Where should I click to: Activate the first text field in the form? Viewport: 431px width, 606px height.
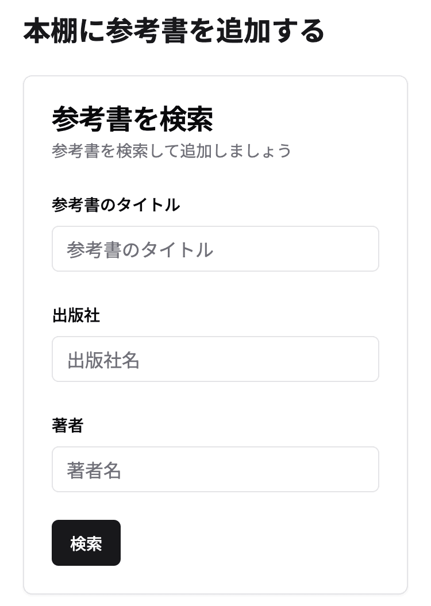pyautogui.click(x=215, y=249)
